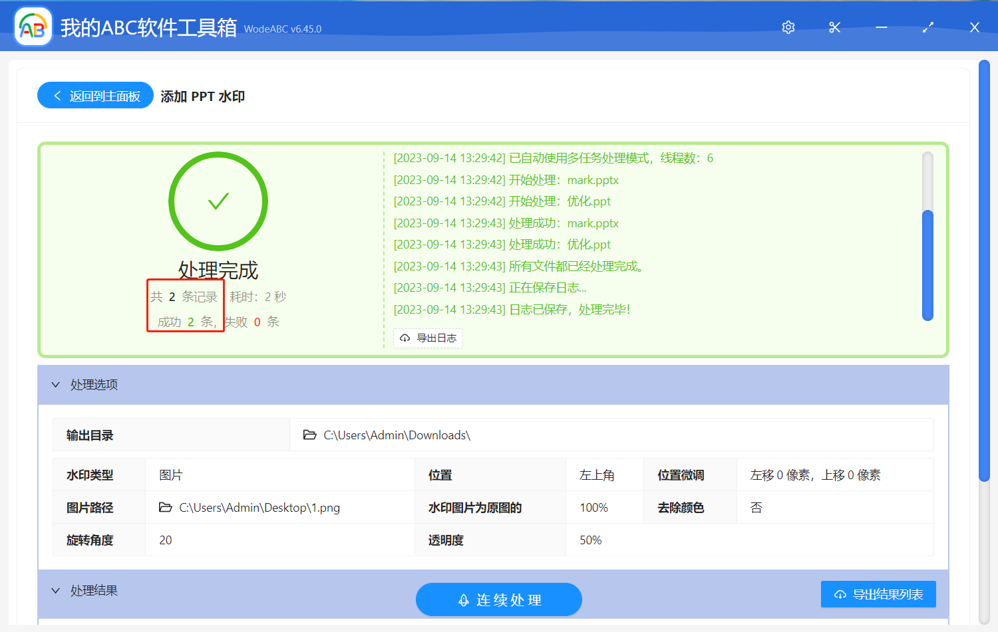Change 去除颜色 option from 否
Screen dimensions: 998x632
(x=756, y=507)
